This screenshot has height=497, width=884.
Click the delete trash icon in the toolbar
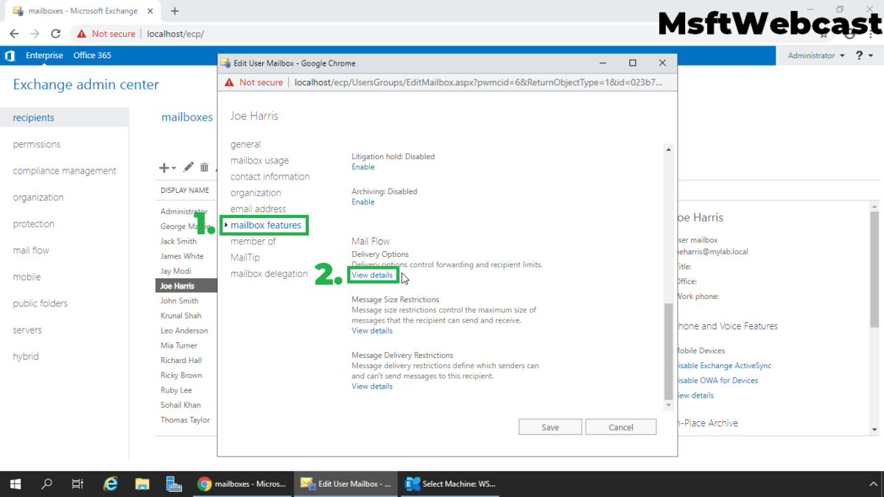point(205,167)
